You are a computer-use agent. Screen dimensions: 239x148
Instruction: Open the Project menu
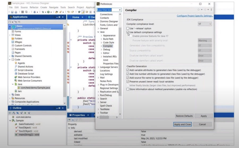(80, 7)
